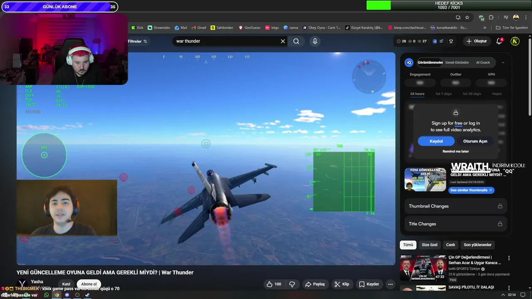This screenshot has height=299, width=532.
Task: Switch to the Görüntülenmeler tab
Action: pos(430,62)
